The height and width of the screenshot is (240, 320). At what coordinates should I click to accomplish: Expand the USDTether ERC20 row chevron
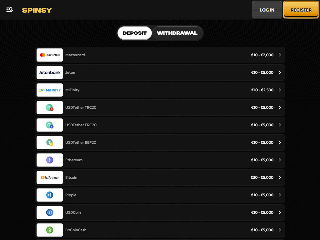click(280, 125)
